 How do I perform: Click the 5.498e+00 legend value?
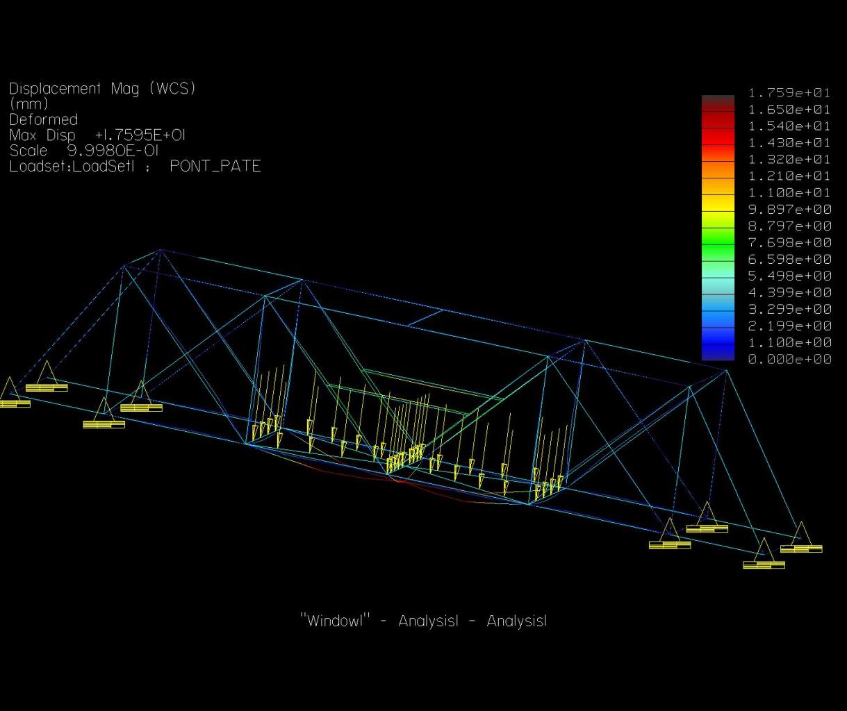coord(789,276)
